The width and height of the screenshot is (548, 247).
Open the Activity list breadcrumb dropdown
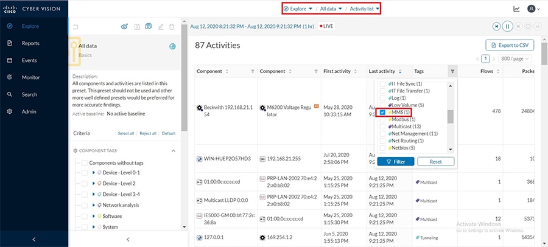(365, 9)
